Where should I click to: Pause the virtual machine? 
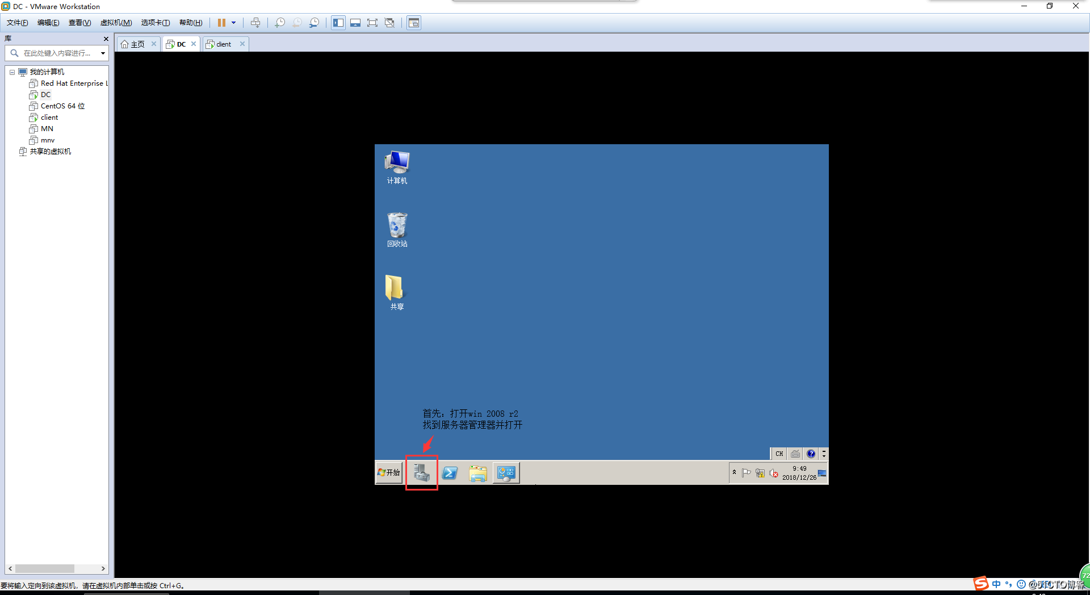221,23
